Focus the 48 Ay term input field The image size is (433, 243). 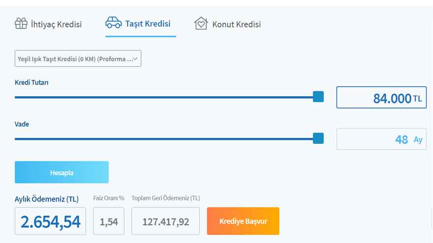381,139
